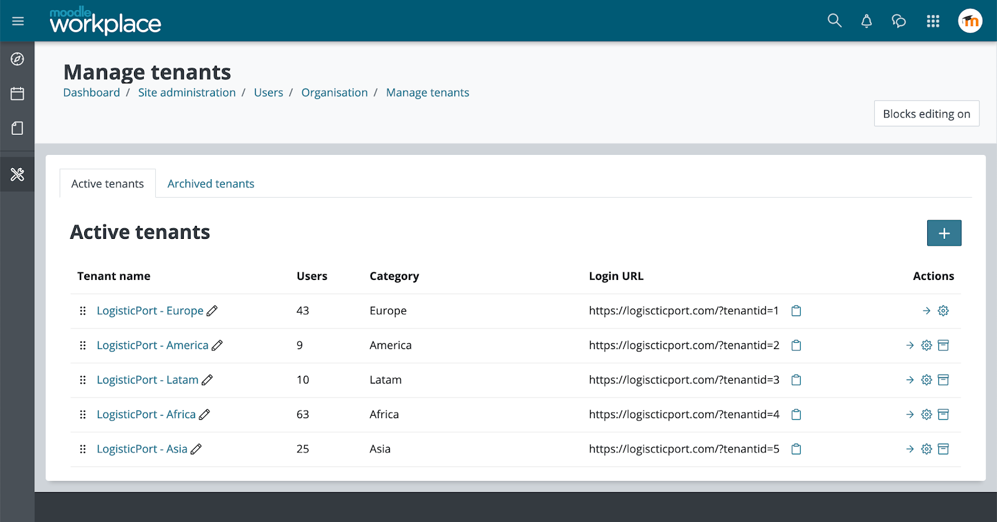Open Site administration breadcrumb link
This screenshot has width=997, height=522.
pos(187,93)
